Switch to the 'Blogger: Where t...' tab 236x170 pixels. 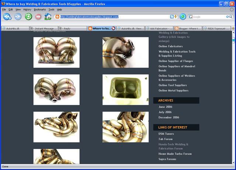[x=188, y=28]
